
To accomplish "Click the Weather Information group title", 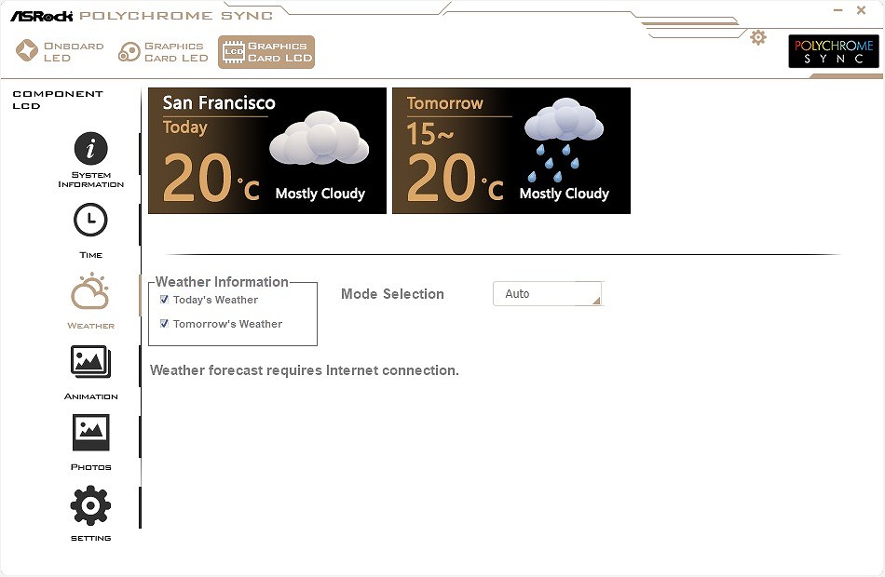I will click(222, 281).
